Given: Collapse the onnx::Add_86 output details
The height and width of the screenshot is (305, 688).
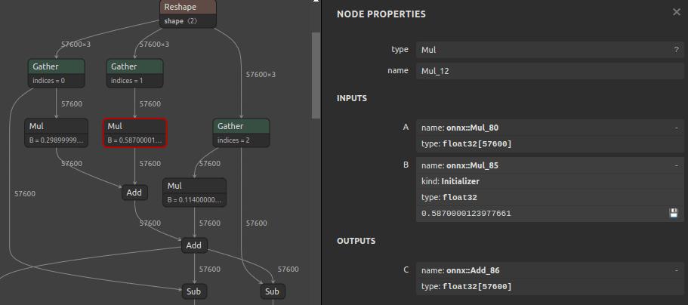Looking at the screenshot, I should click(x=676, y=270).
